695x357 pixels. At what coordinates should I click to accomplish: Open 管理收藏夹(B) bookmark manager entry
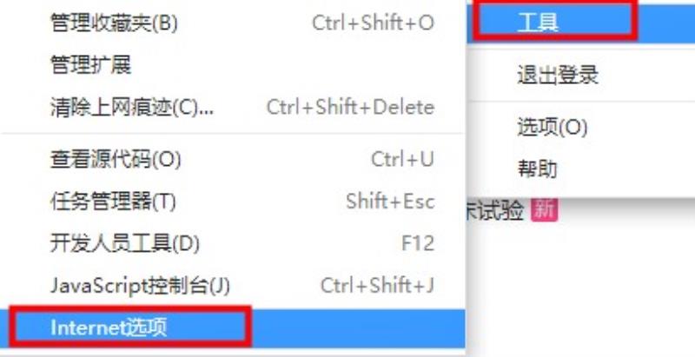coord(233,23)
